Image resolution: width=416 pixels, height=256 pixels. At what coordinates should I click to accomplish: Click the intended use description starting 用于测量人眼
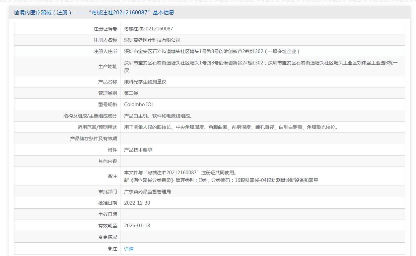(x=230, y=127)
